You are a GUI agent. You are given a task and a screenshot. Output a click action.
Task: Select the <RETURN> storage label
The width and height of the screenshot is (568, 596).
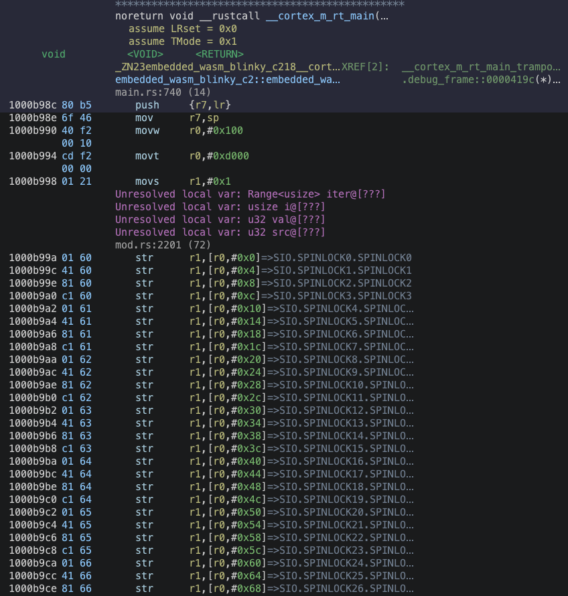click(x=219, y=54)
